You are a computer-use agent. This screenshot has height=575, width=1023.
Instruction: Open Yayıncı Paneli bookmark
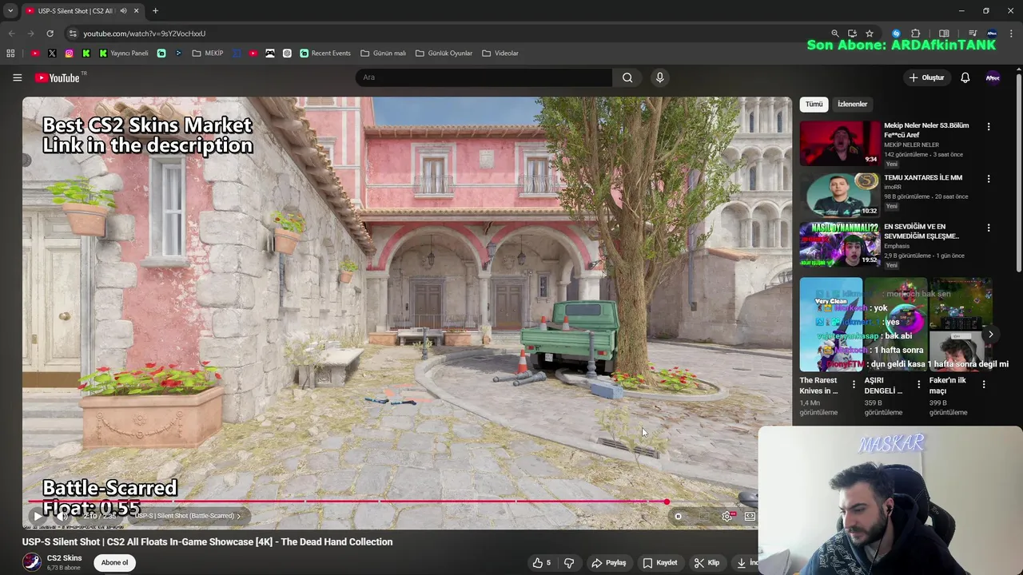[124, 54]
